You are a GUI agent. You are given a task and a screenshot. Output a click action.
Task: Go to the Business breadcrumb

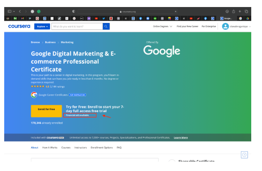click(51, 42)
